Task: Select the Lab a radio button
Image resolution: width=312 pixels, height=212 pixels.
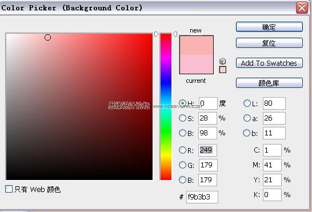Action: pyautogui.click(x=247, y=118)
